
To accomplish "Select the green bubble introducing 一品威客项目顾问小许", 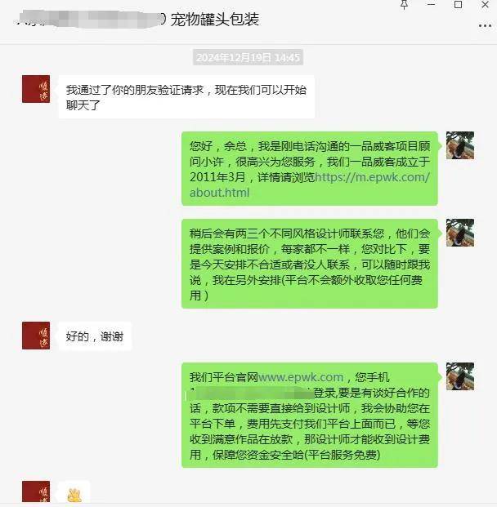I will 310,168.
